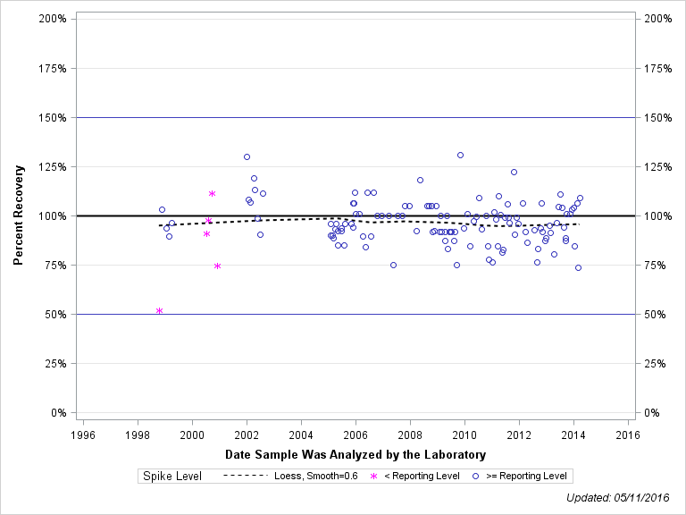The image size is (686, 515).
Task: Click the '< Reporting Level' legend label
Action: tap(421, 476)
